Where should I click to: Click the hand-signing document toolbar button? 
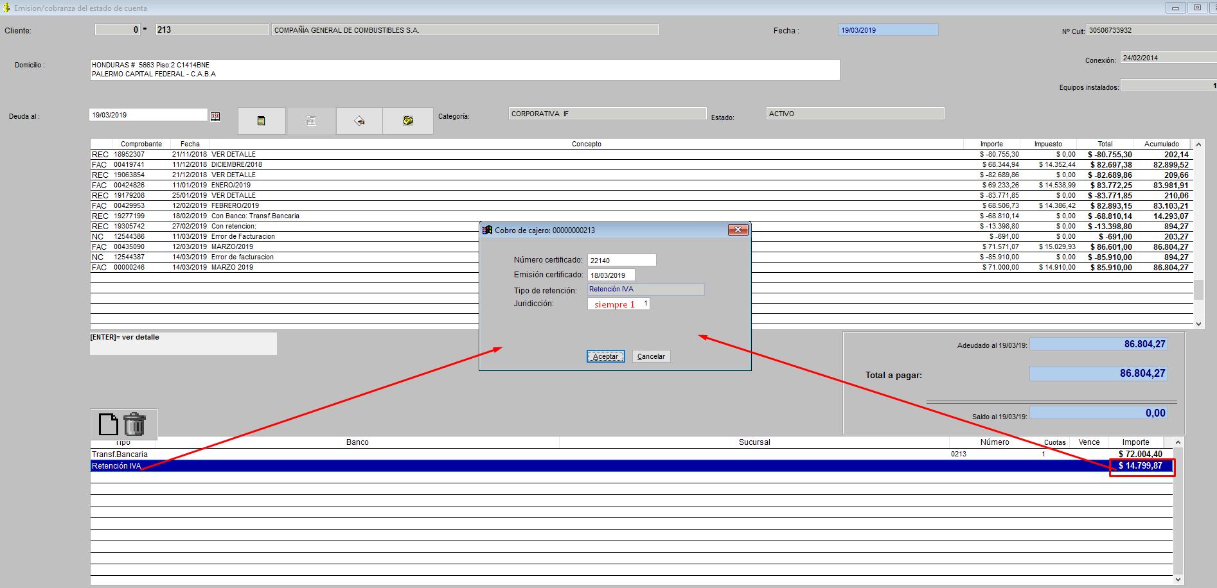click(359, 121)
